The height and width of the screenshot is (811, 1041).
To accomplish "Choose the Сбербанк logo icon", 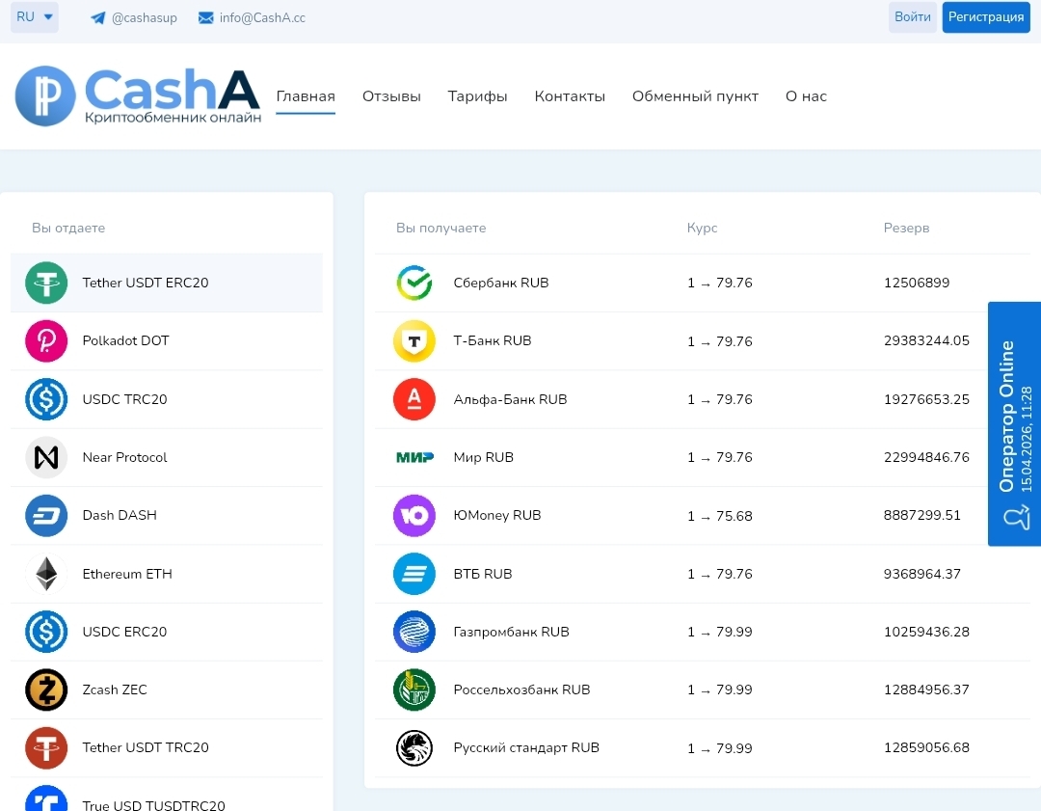I will 414,284.
